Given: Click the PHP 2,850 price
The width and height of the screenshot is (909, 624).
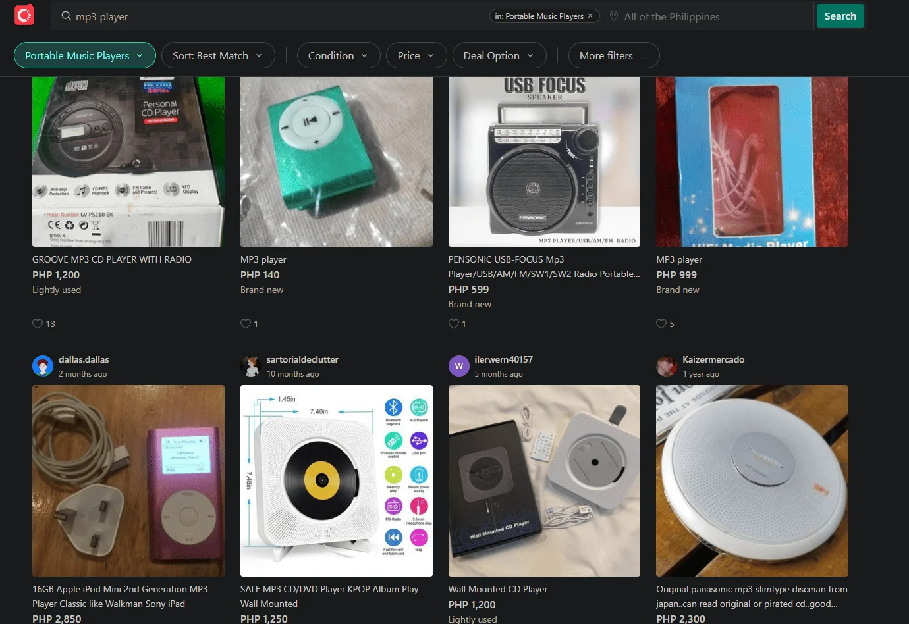Looking at the screenshot, I should pos(57,619).
